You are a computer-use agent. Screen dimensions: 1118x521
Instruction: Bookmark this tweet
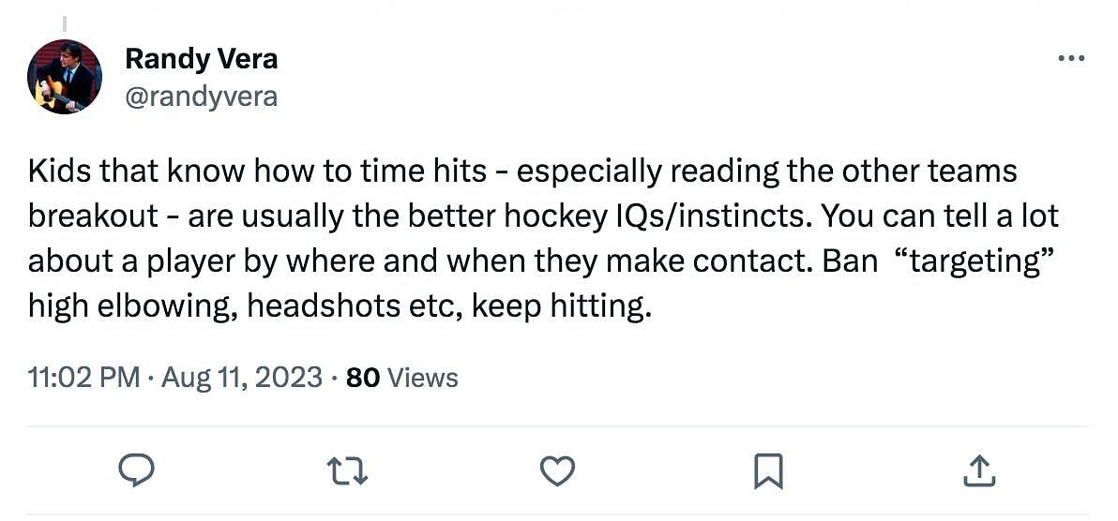click(x=768, y=469)
